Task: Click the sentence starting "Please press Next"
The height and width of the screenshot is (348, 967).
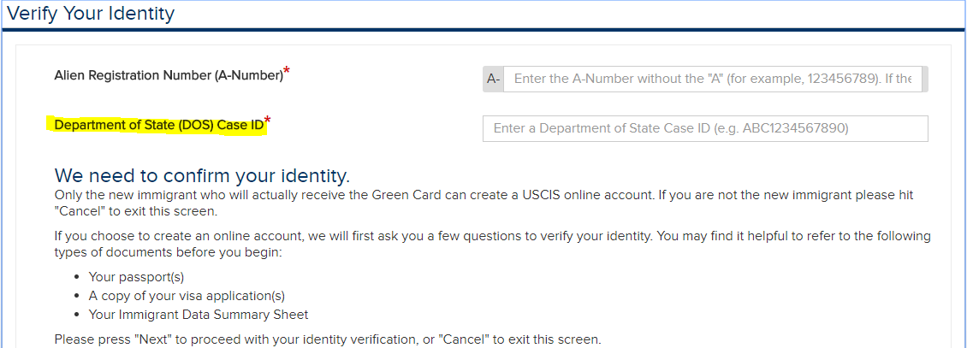Action: [x=327, y=339]
